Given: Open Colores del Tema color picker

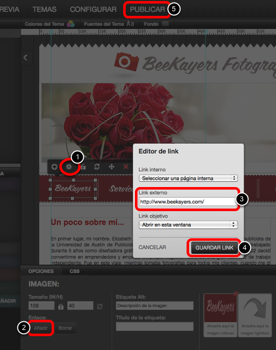Looking at the screenshot, I should point(50,24).
